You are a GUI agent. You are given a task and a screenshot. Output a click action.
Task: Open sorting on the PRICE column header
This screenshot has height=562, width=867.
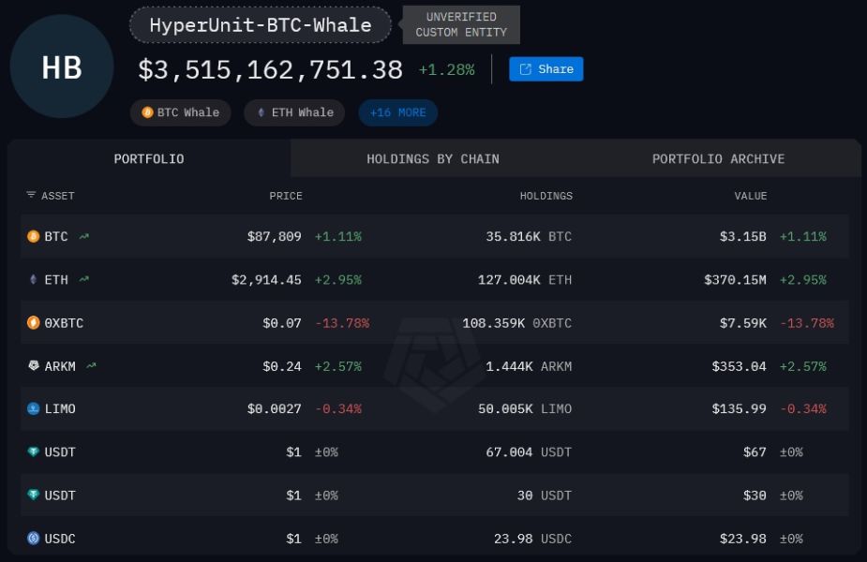click(x=286, y=196)
